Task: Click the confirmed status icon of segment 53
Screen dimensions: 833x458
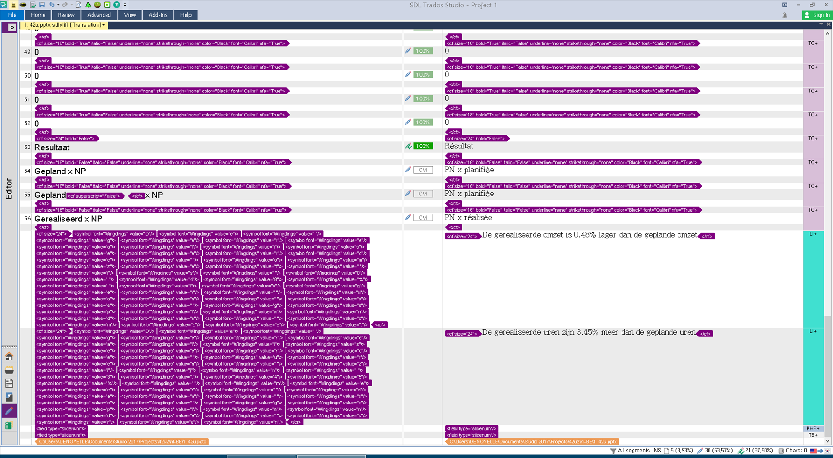Action: tap(408, 146)
